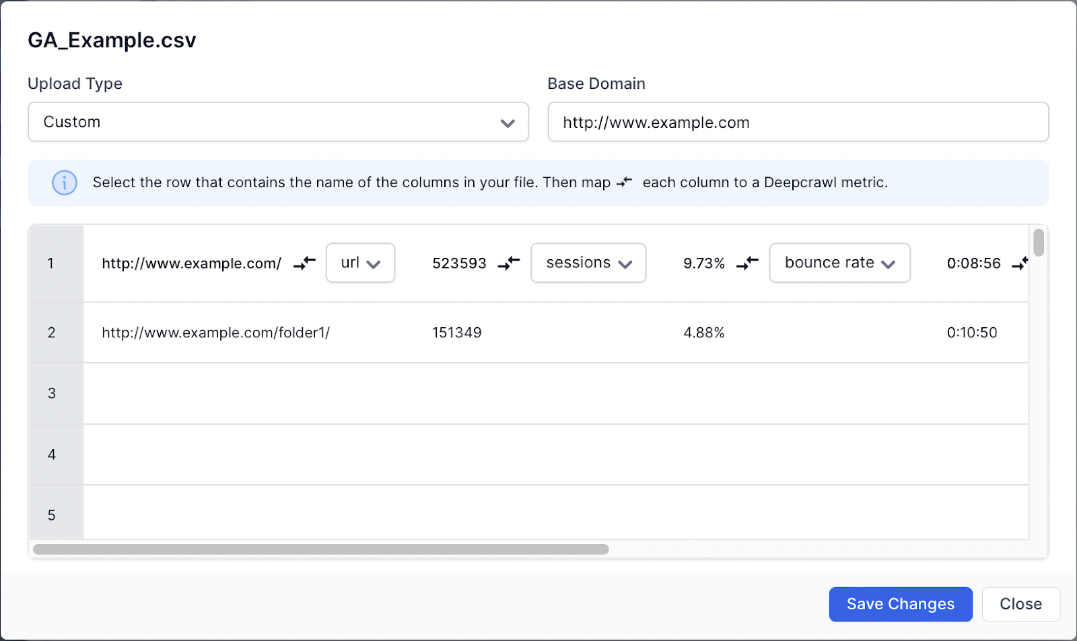Click the http://www.example.com/folder1/ cell

(x=215, y=333)
